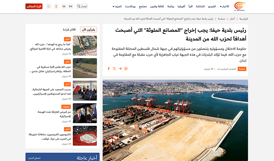Click the orange سياسة category tag
The image size is (274, 161).
click(242, 69)
